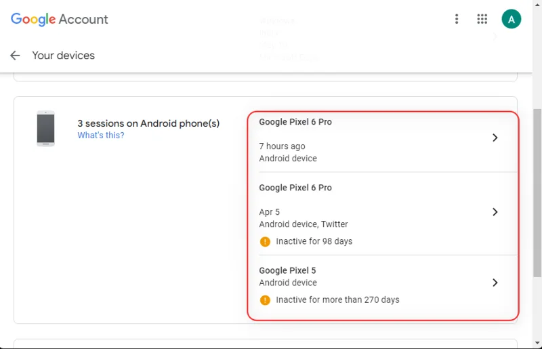Click the 'Apr 5' date text
The image size is (542, 349).
(269, 212)
